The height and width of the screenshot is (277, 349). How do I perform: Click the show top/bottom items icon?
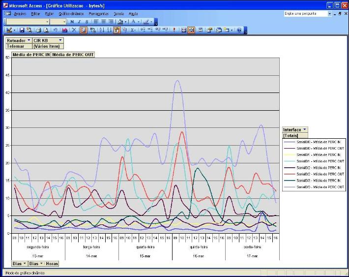pyautogui.click(x=125, y=30)
